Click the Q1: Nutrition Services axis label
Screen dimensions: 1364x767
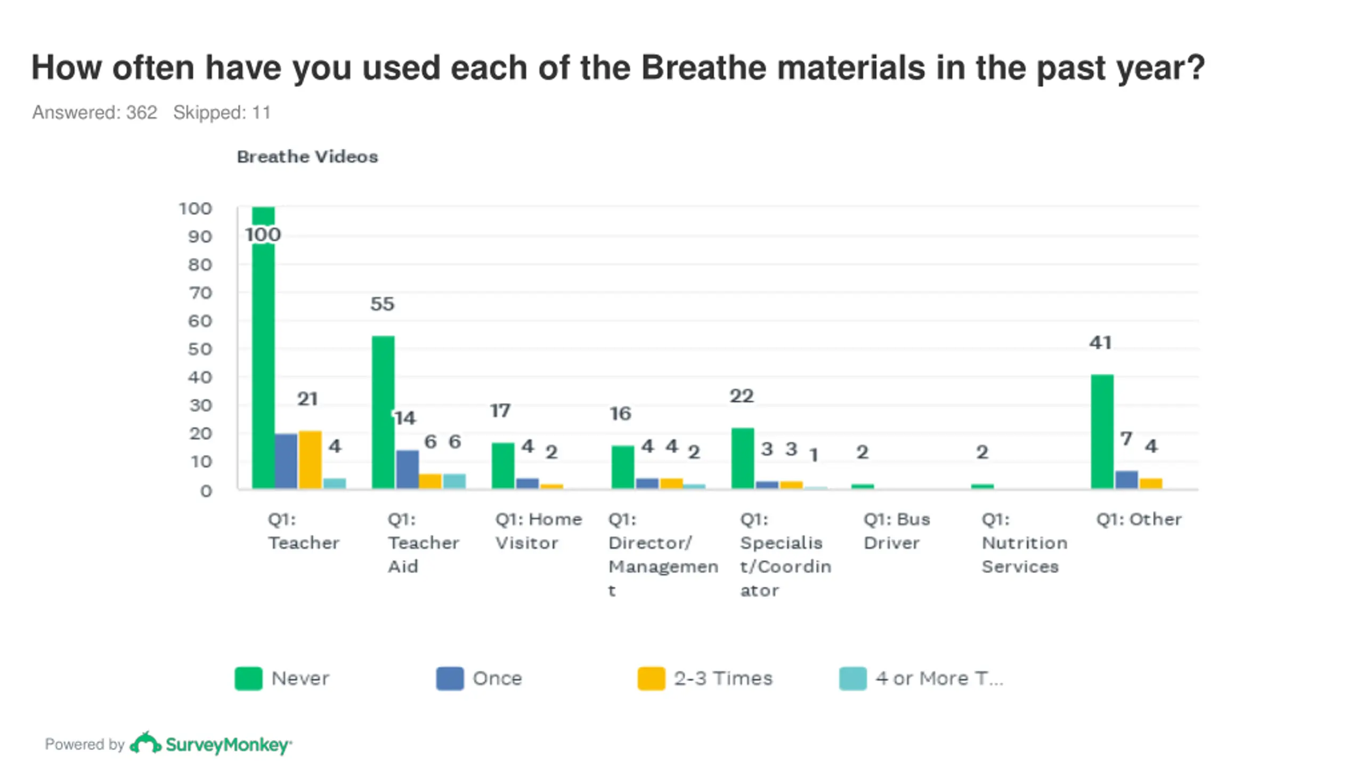tap(1024, 542)
